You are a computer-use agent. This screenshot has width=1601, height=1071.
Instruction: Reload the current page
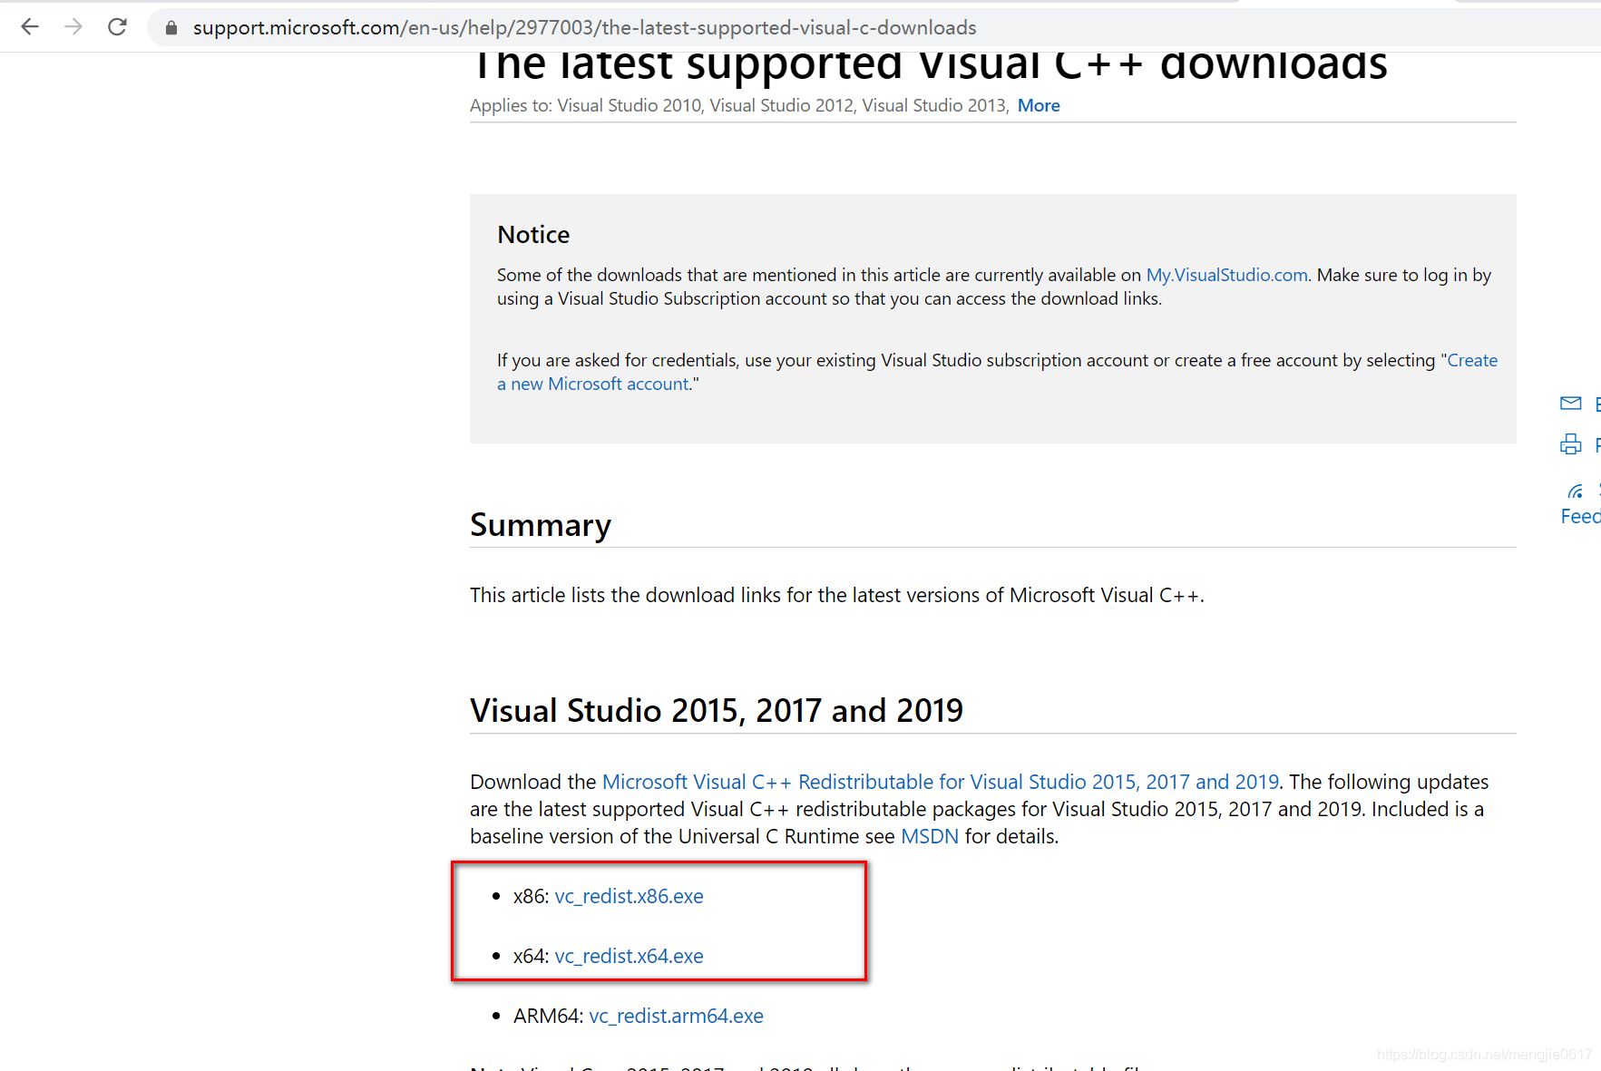[117, 26]
